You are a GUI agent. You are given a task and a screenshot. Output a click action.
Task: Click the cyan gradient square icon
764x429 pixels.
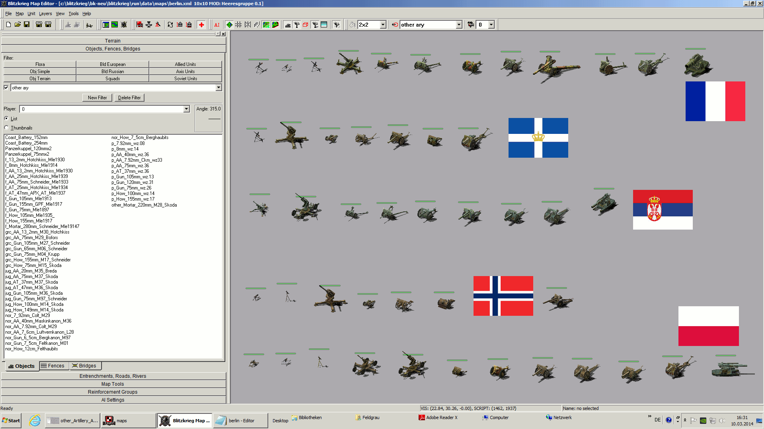[x=324, y=25]
